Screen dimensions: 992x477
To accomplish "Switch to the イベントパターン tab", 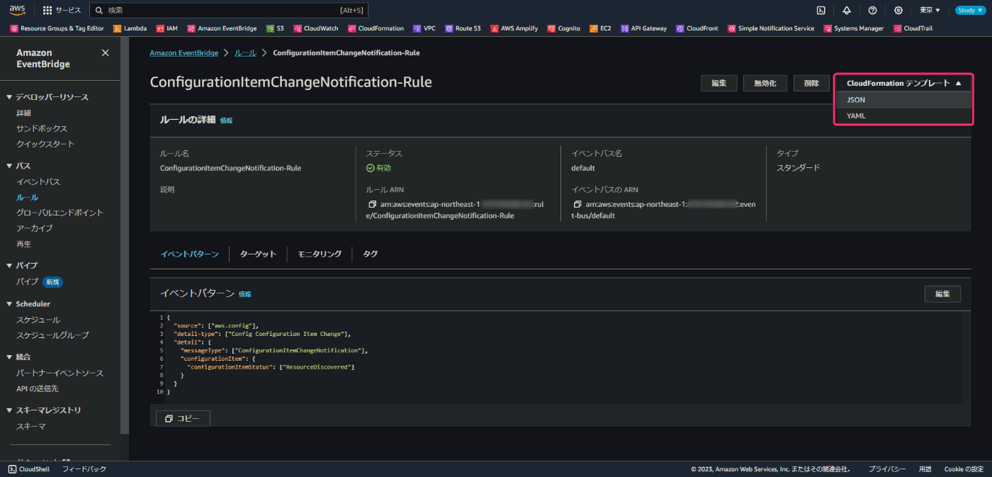I will pyautogui.click(x=189, y=254).
